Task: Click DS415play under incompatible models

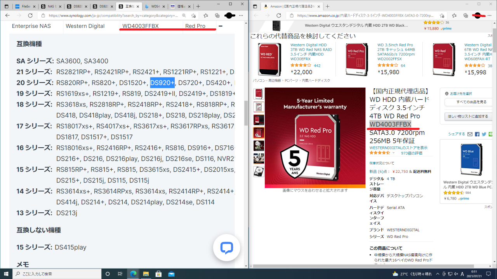Action: tap(71, 247)
